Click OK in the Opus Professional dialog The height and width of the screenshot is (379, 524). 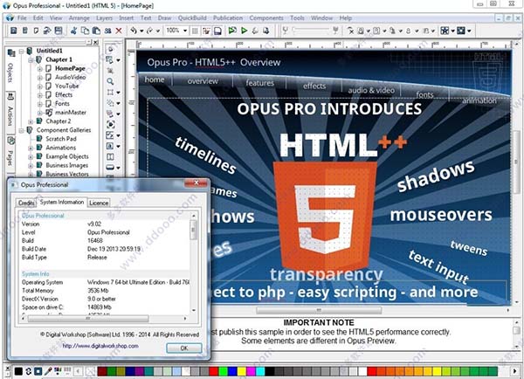(184, 348)
